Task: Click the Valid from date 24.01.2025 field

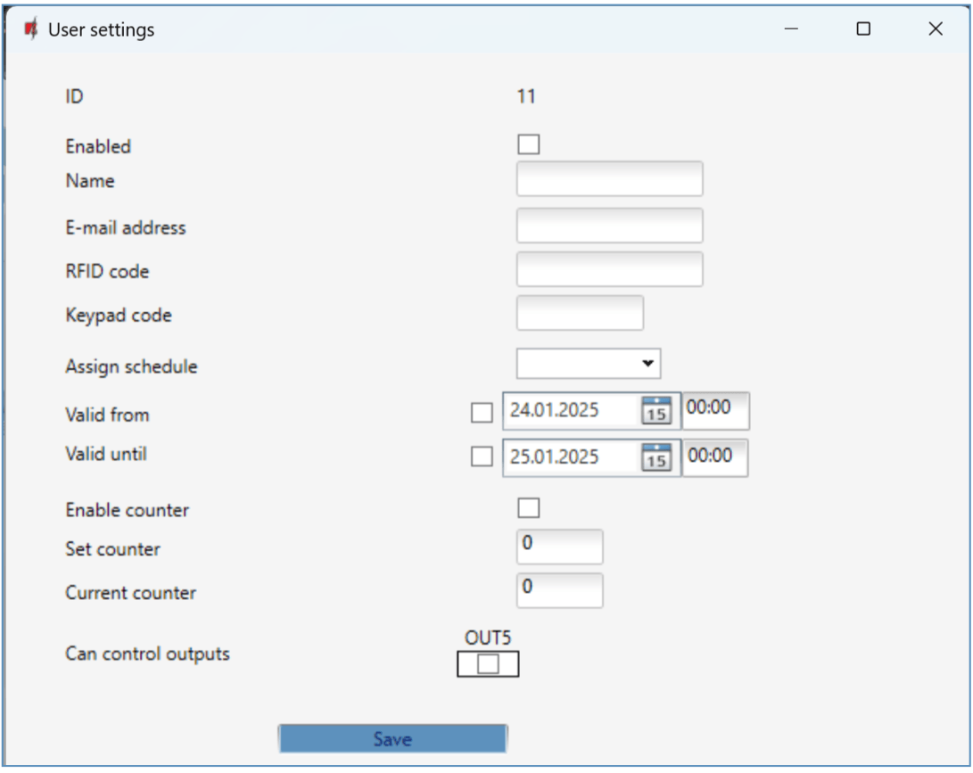Action: [x=569, y=411]
